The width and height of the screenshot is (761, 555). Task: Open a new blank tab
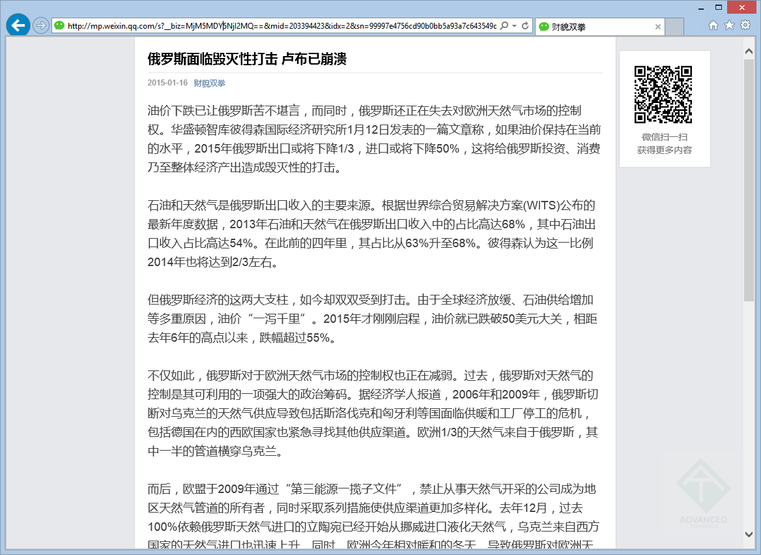click(675, 27)
